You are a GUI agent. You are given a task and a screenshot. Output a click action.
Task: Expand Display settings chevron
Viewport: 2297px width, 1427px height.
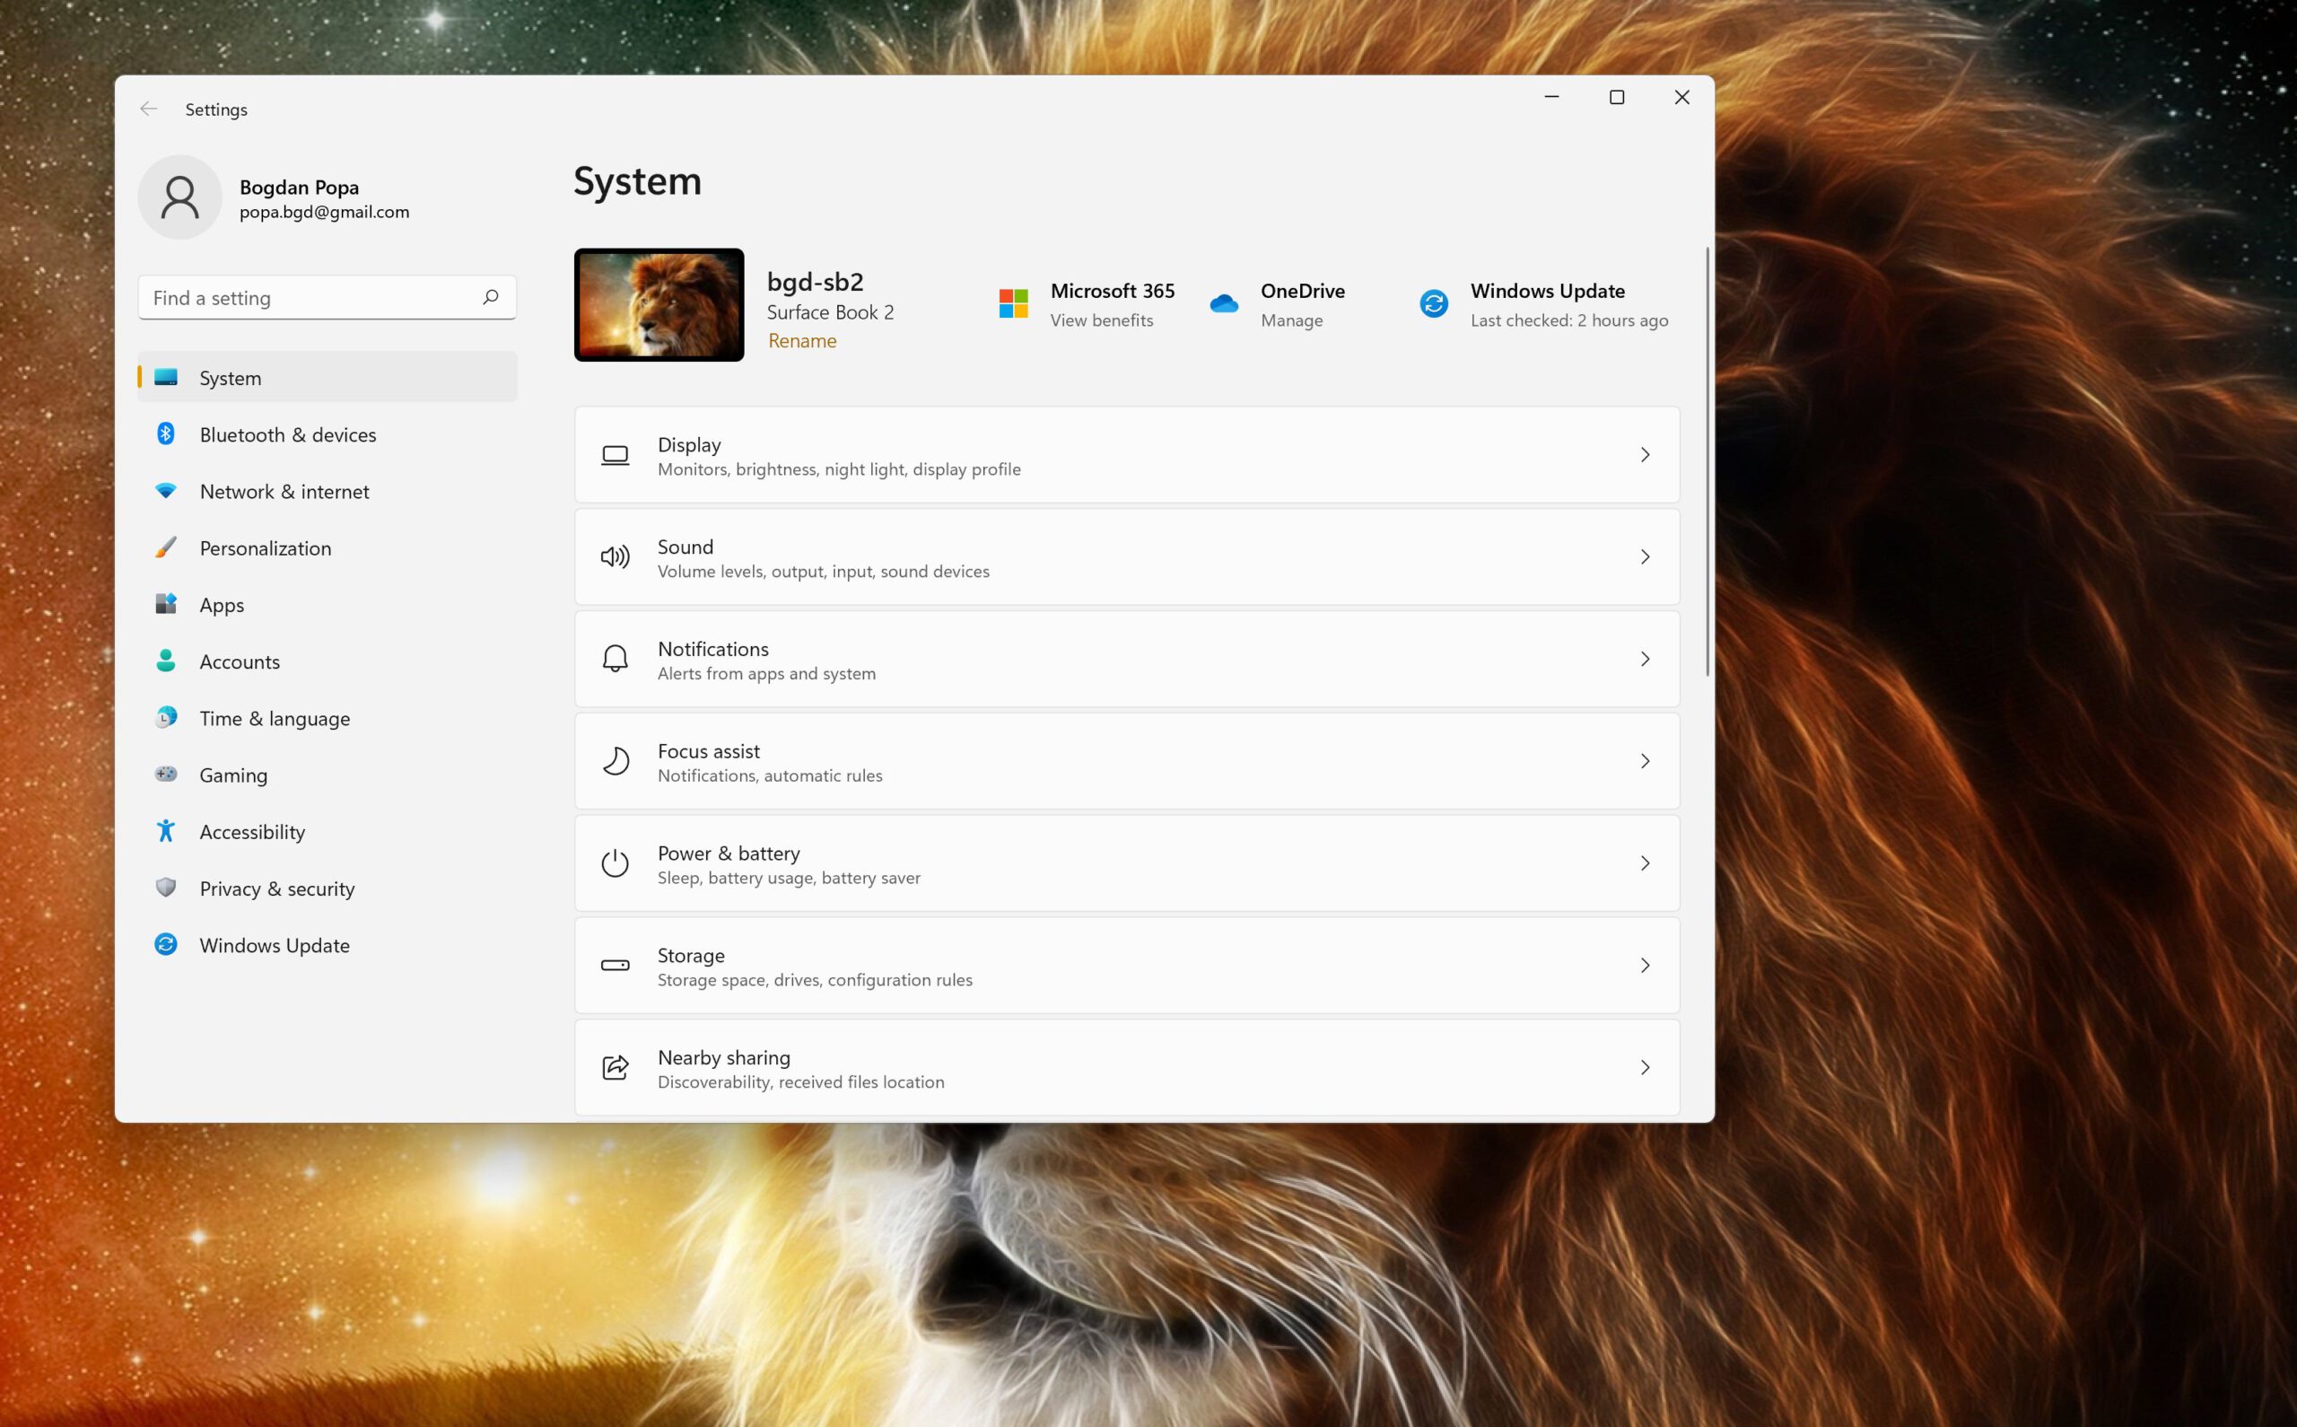(1646, 455)
